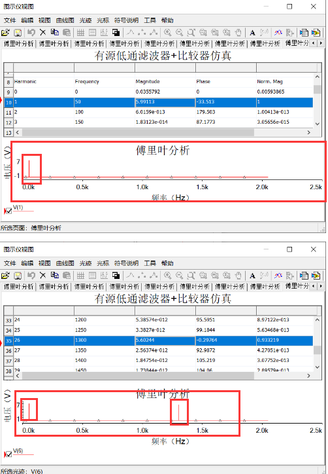The height and width of the screenshot is (474, 328).
Task: Click Zoom in magnifier in lower V(6) window
Action: [x=167, y=276]
